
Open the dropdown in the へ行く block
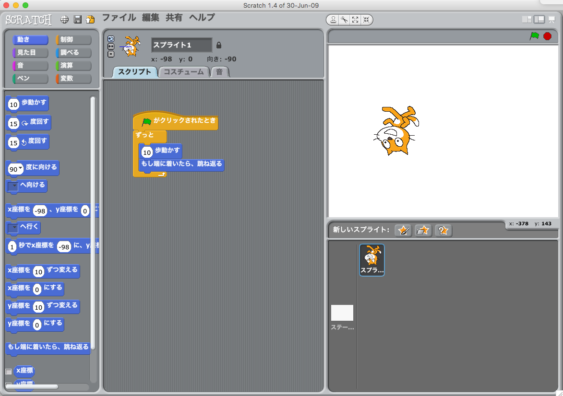(14, 227)
